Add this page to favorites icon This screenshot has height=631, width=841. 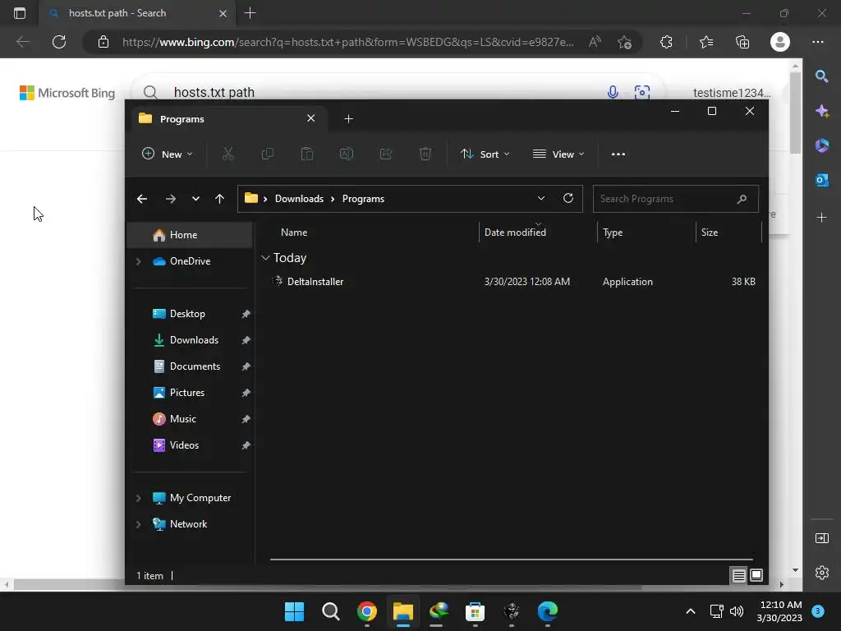624,42
